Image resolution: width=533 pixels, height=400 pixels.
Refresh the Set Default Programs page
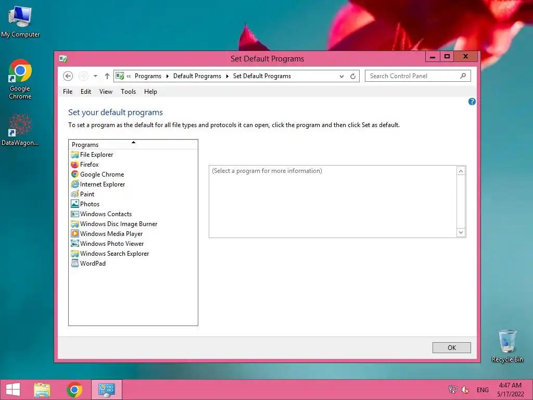pos(353,76)
